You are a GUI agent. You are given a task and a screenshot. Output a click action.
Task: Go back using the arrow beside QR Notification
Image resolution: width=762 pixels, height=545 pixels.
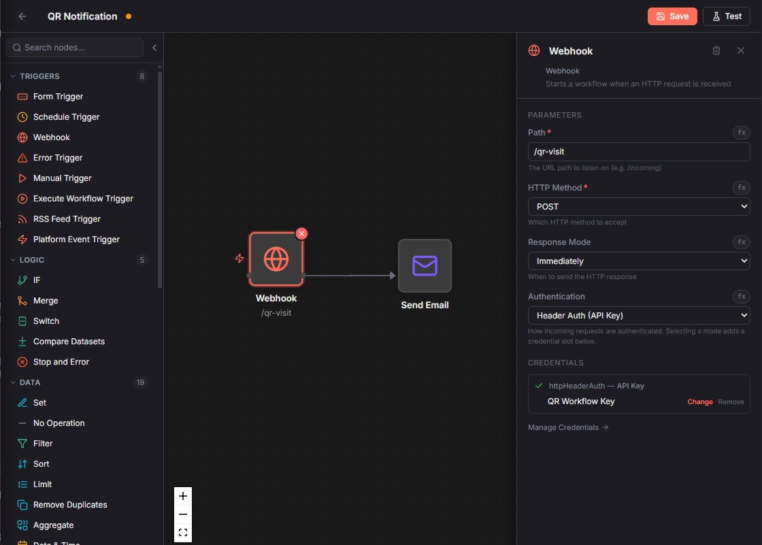[x=22, y=16]
